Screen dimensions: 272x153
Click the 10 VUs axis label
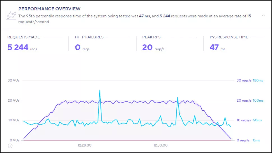(14, 120)
